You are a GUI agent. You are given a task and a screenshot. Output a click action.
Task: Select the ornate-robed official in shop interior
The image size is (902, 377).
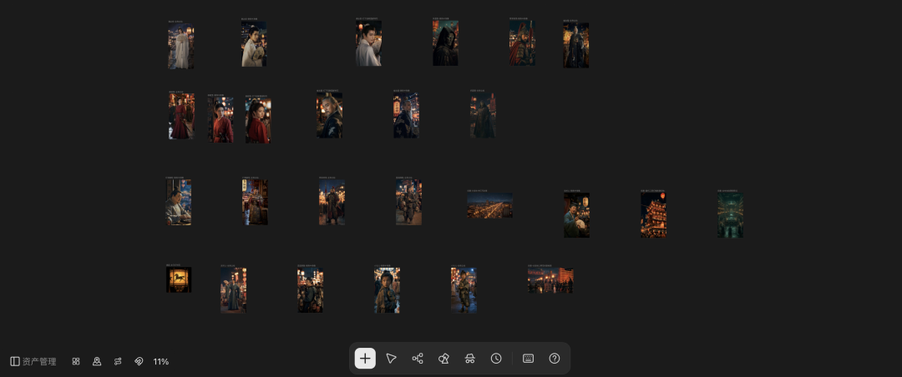click(x=255, y=203)
